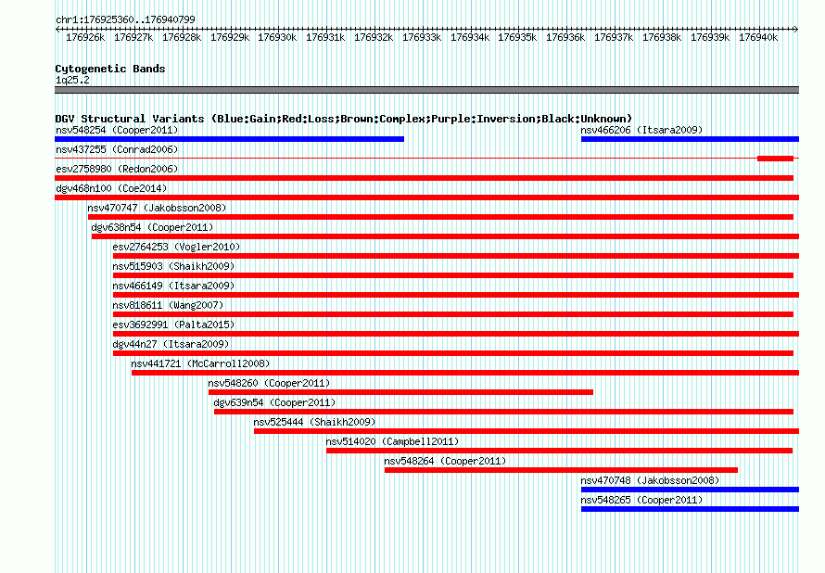Click the 176938k ruler tick label
The height and width of the screenshot is (573, 825).
[662, 37]
